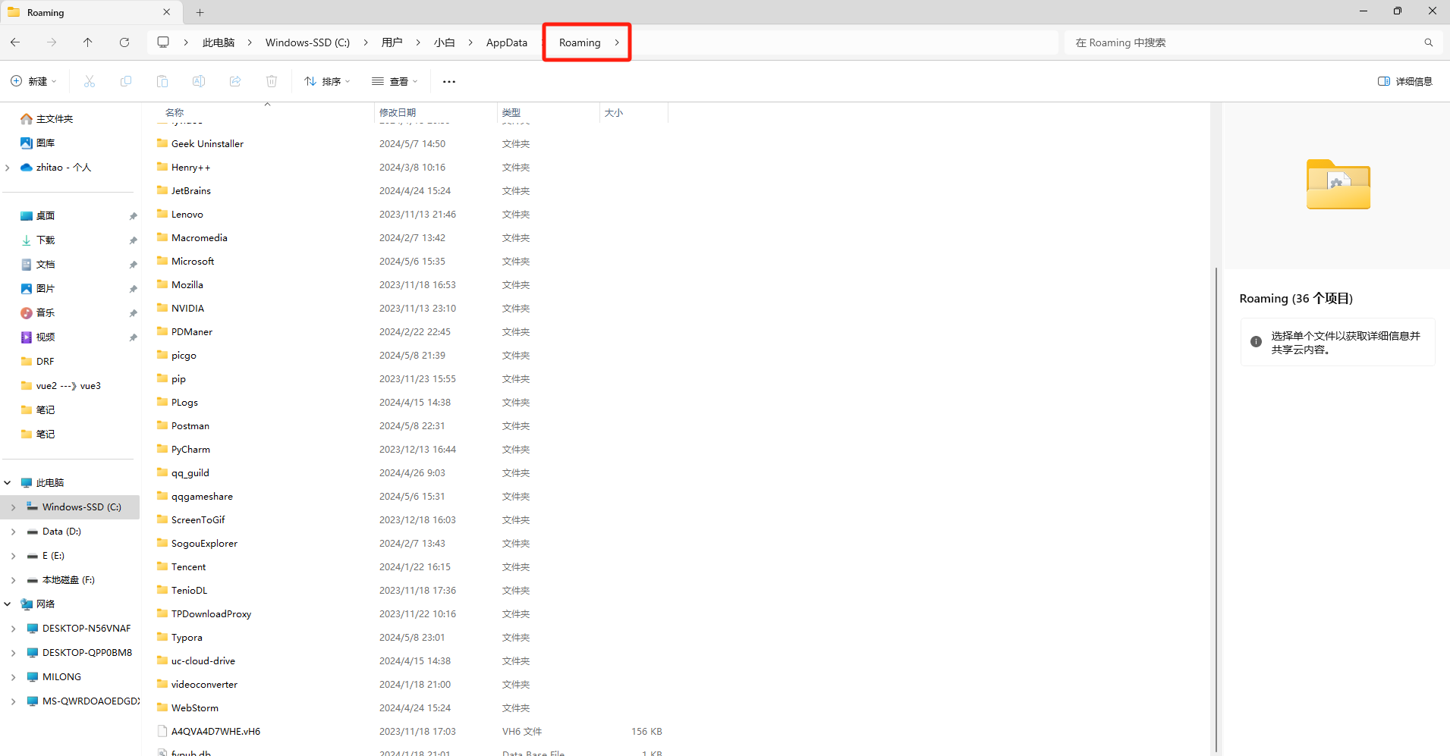Select Windows-SSD (C:) breadcrumb
1450x756 pixels.
(307, 42)
